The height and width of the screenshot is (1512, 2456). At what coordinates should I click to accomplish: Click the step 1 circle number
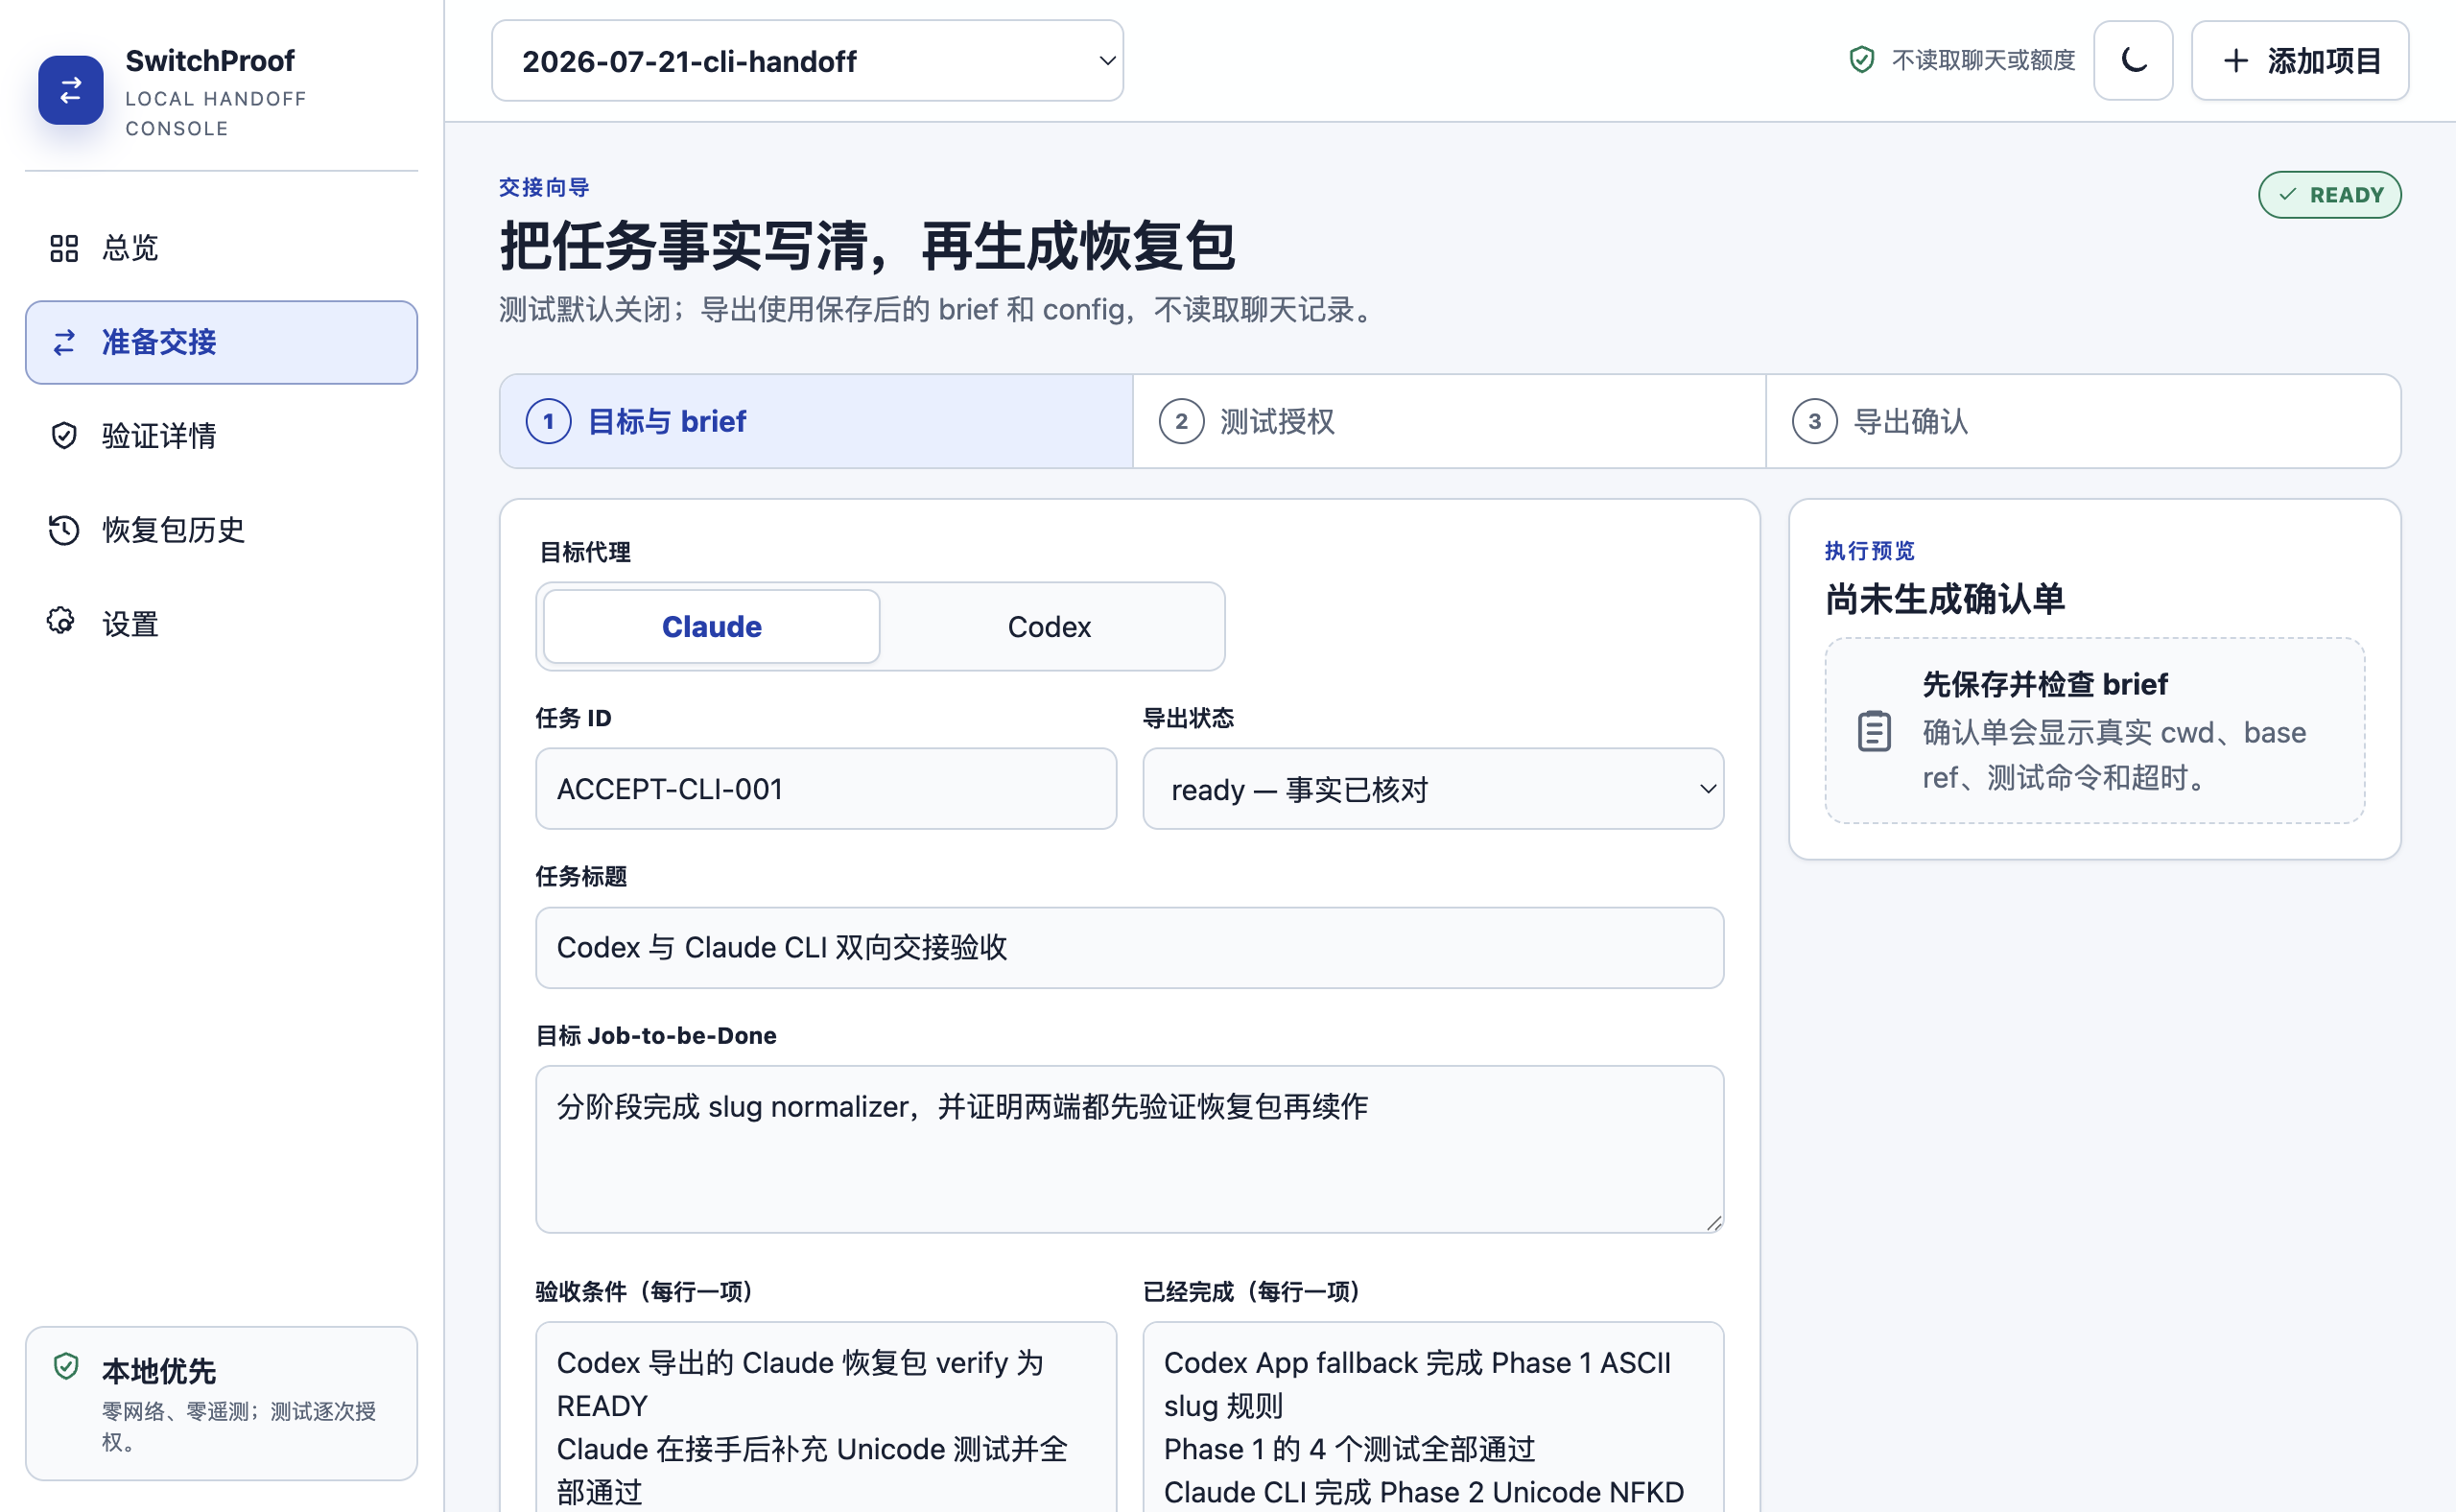(549, 421)
